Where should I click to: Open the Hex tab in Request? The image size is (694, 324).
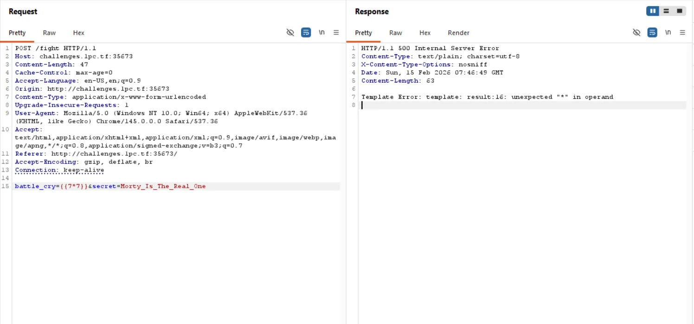[79, 33]
